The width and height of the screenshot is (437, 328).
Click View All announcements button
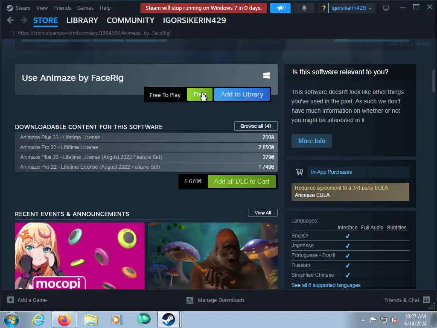click(x=263, y=213)
